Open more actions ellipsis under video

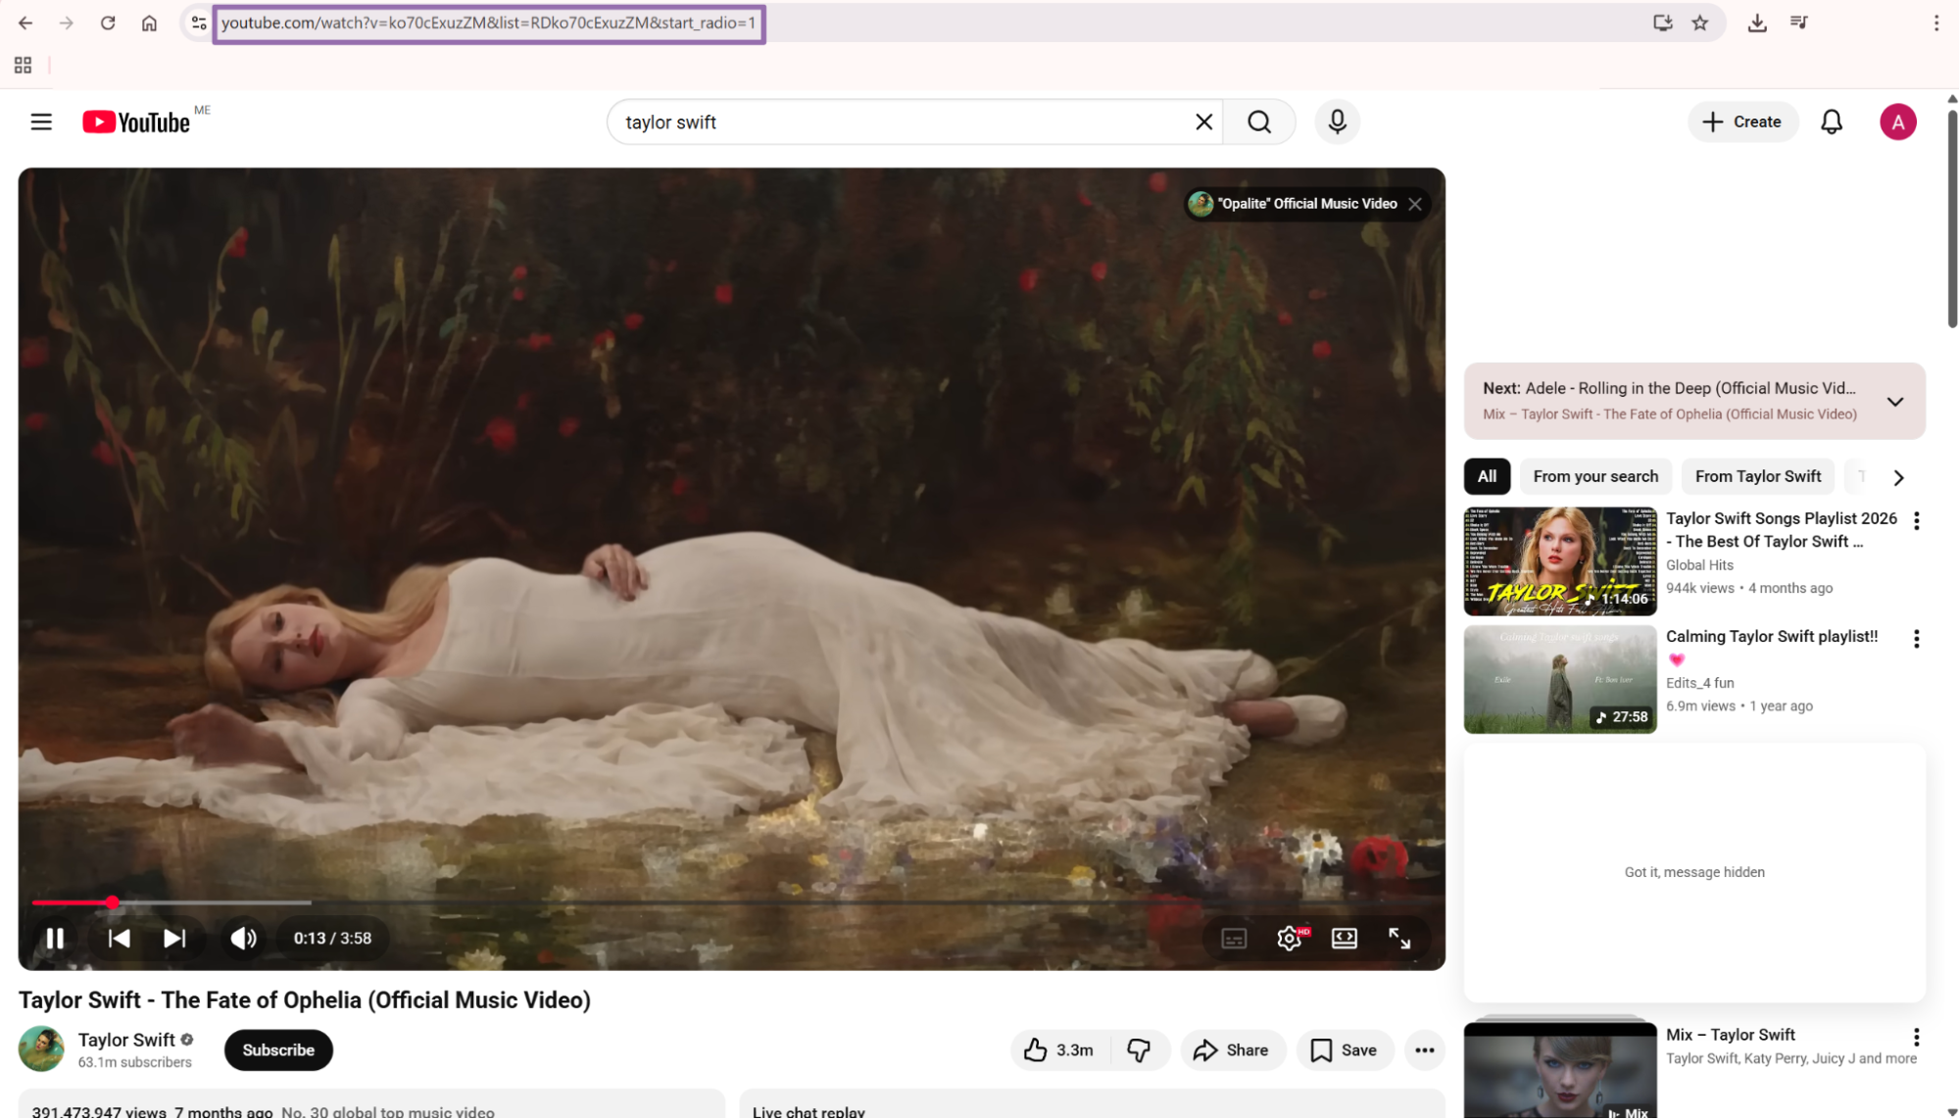(x=1424, y=1049)
